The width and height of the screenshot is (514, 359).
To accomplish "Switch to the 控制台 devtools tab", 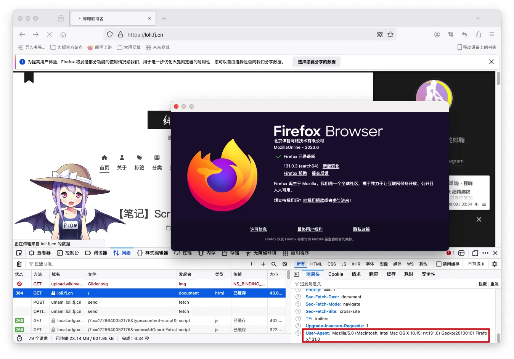I will click(68, 253).
